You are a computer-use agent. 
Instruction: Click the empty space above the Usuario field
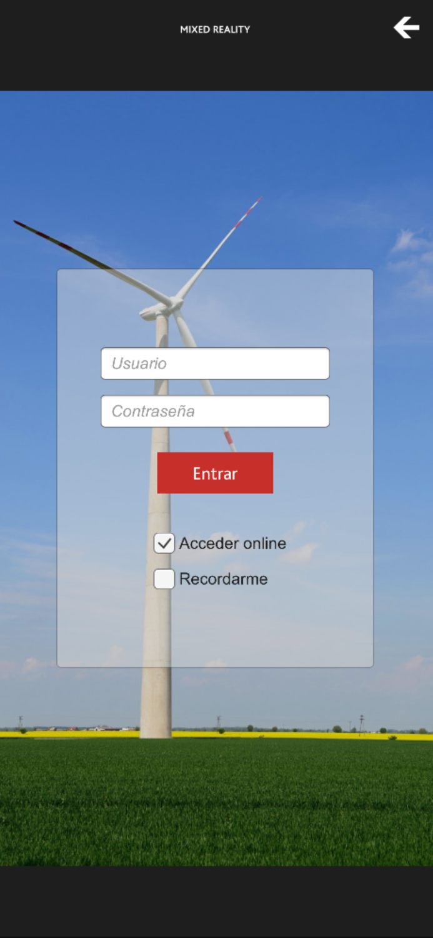(215, 308)
